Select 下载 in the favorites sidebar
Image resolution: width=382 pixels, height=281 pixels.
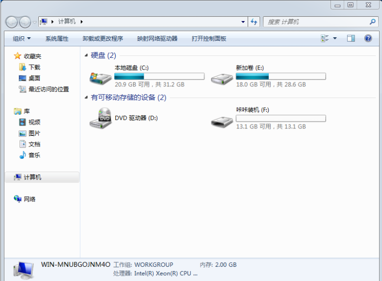[34, 67]
